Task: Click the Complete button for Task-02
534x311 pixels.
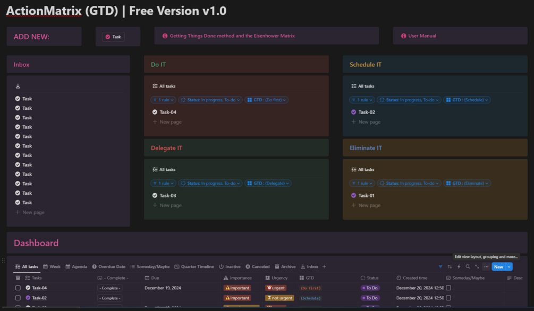Action: pos(110,298)
